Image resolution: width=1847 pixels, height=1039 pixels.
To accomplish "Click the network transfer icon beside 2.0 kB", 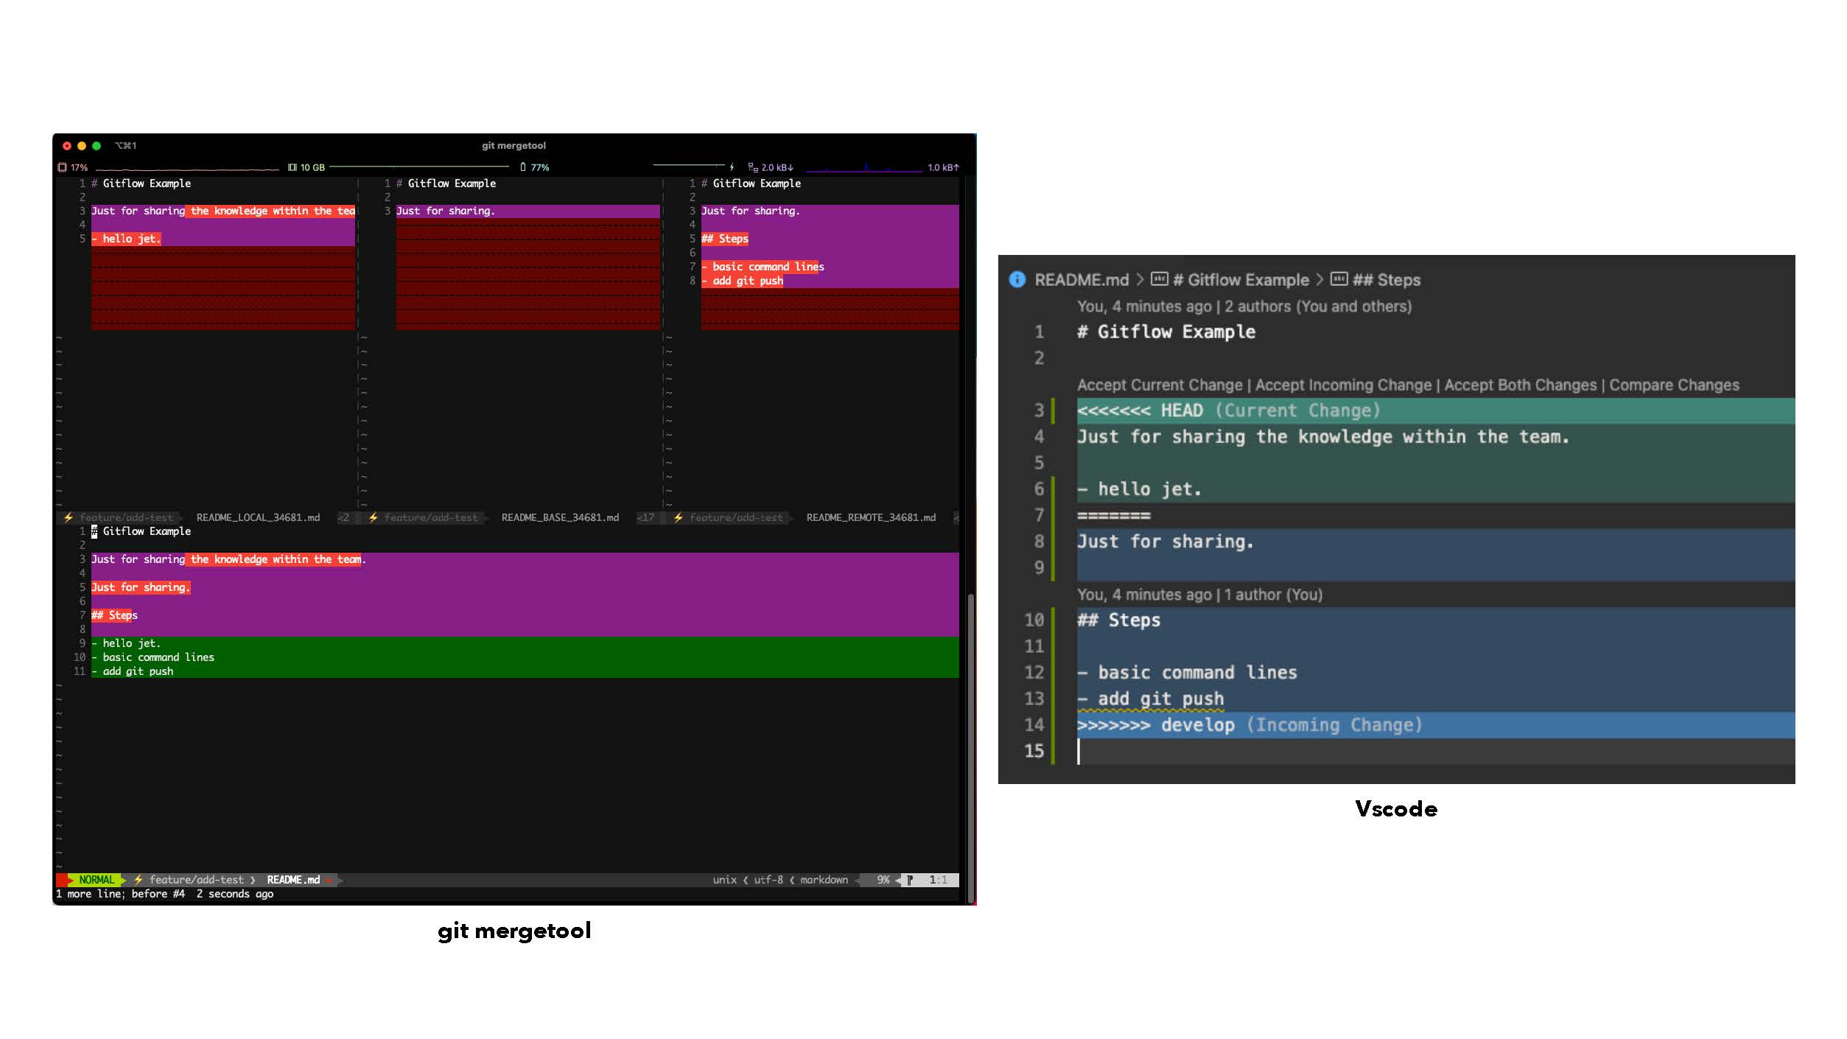I will [x=753, y=167].
